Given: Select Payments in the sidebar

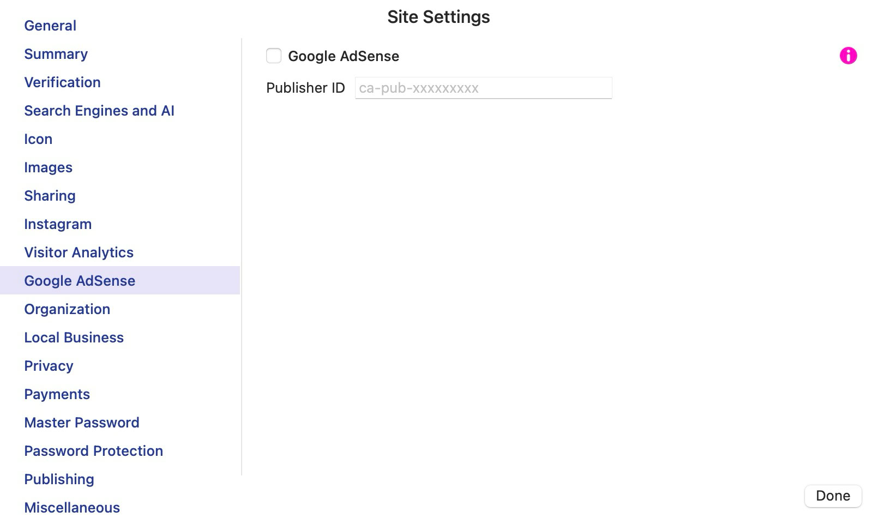Looking at the screenshot, I should [x=57, y=394].
